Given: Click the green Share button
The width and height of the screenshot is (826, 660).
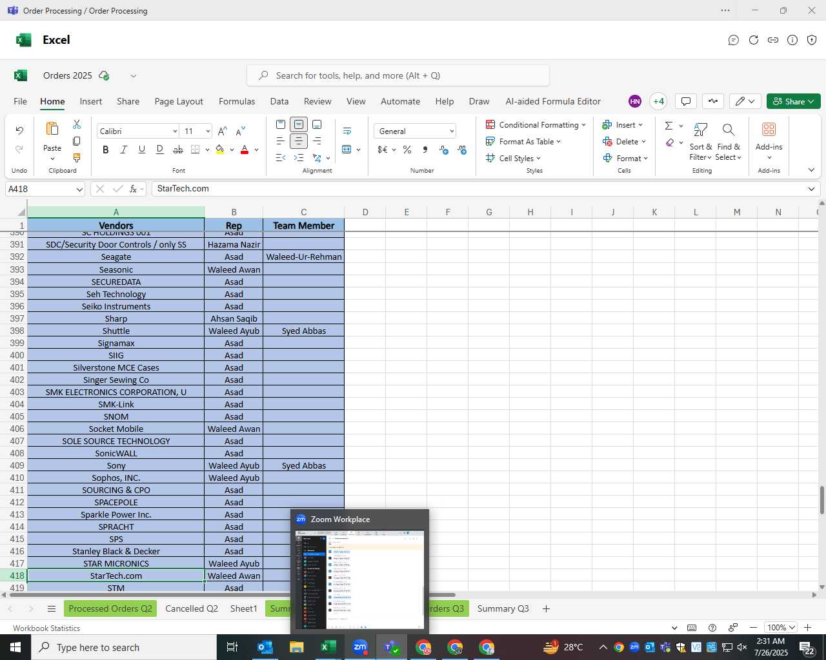Looking at the screenshot, I should pos(794,101).
